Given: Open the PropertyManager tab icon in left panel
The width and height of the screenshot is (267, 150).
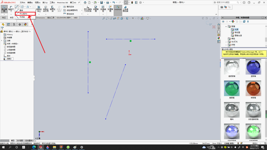Looking at the screenshot, I should [9, 24].
